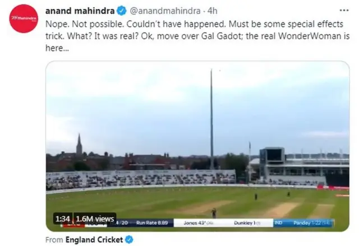The image size is (359, 246).
Task: Open the tweet via the 4h timestamp
Action: [x=213, y=11]
